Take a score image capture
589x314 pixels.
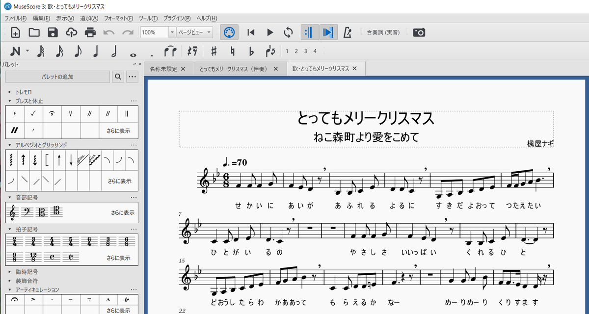coord(419,32)
